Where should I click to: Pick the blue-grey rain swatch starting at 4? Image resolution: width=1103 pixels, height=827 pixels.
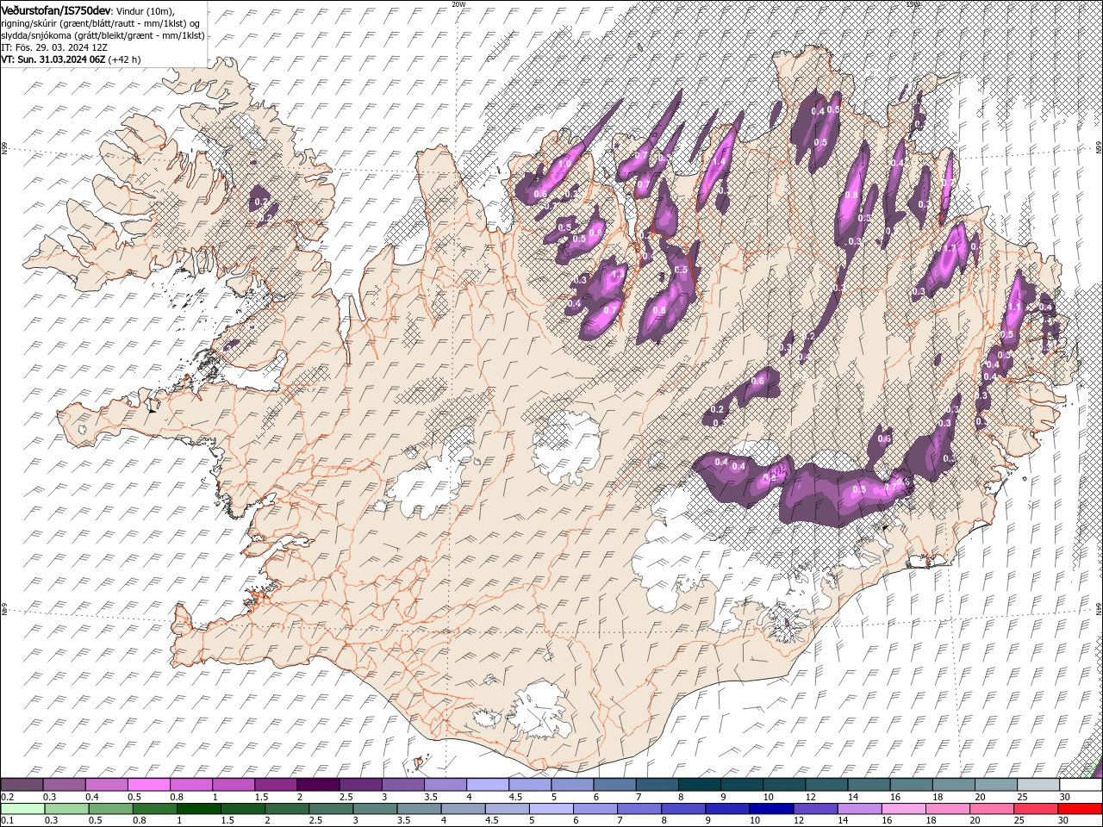pos(464,809)
